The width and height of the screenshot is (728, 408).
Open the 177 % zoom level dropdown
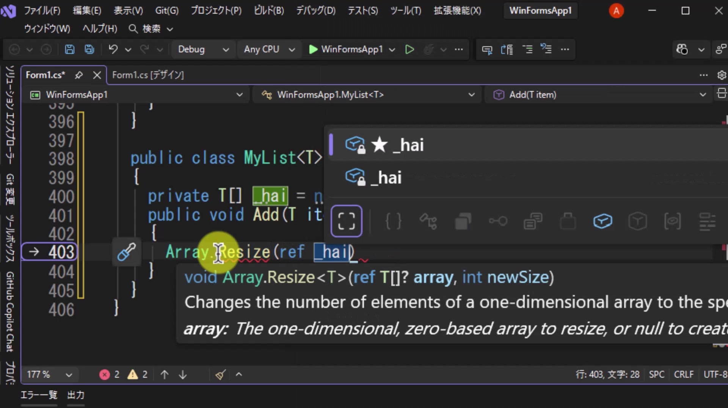(x=49, y=375)
